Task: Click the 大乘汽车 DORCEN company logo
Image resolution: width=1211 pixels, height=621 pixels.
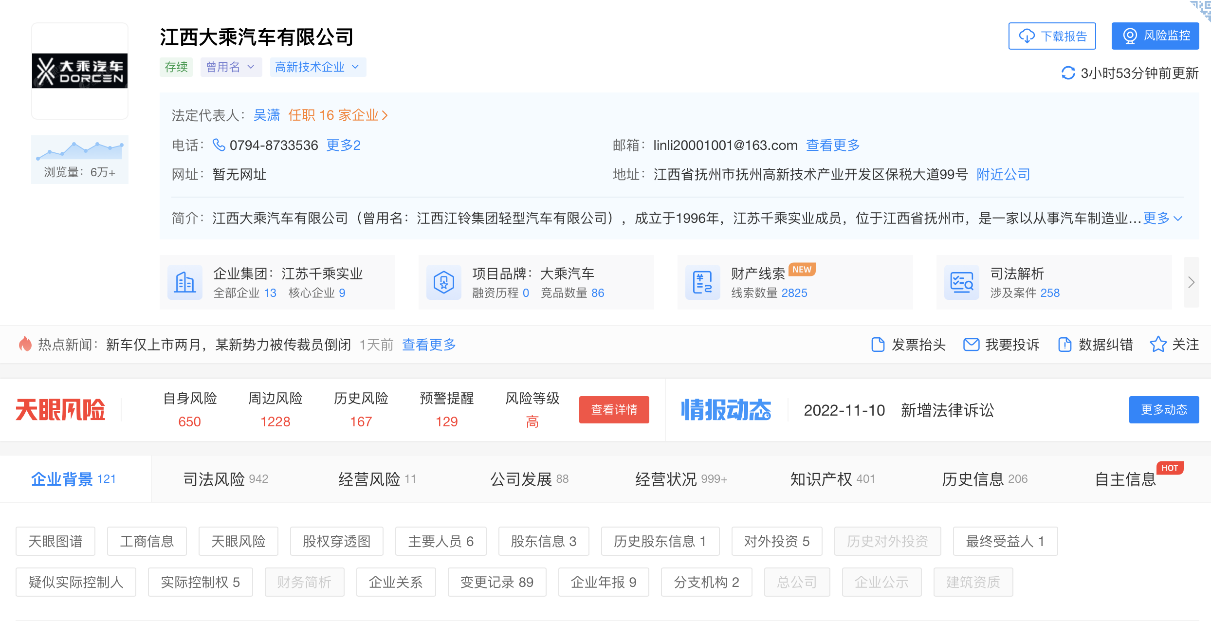Action: [80, 71]
